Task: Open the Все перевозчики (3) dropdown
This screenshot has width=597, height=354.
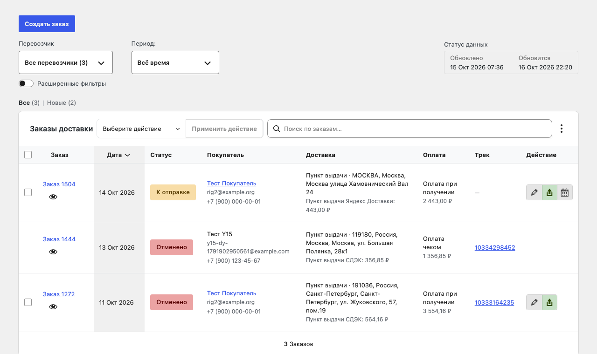Action: point(66,62)
